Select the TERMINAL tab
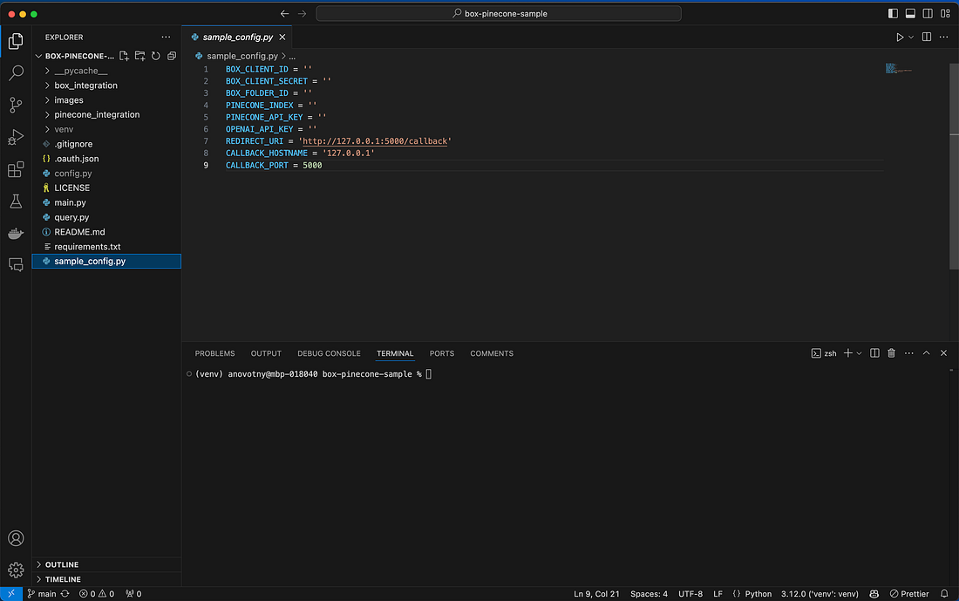 coord(394,353)
